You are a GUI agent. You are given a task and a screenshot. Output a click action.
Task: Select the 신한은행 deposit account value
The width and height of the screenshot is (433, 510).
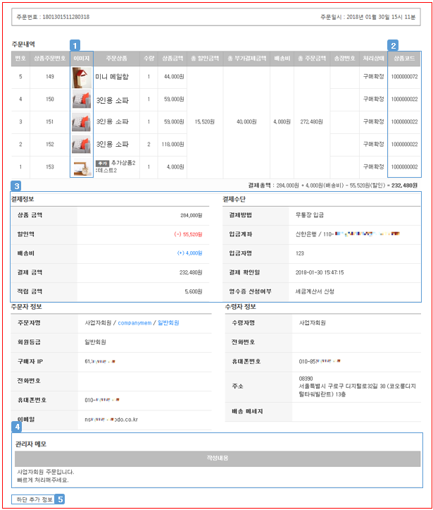347,234
